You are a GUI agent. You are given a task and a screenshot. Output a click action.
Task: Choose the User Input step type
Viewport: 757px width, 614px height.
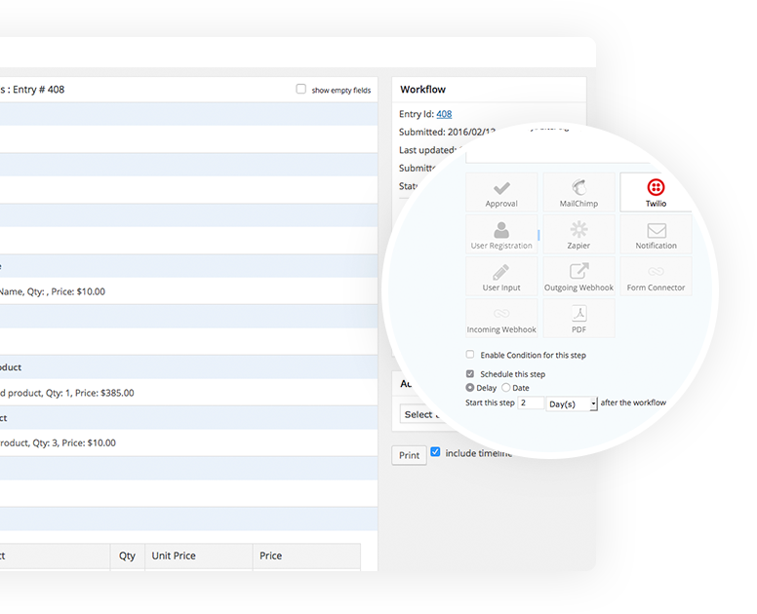click(501, 276)
